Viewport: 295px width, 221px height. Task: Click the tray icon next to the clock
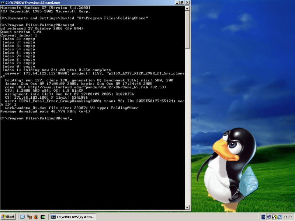coord(280,217)
